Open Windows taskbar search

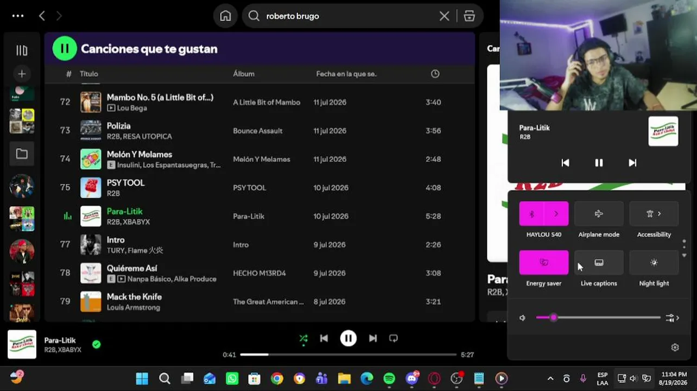click(x=164, y=379)
